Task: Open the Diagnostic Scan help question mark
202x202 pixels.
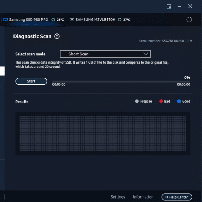Action: (x=57, y=36)
